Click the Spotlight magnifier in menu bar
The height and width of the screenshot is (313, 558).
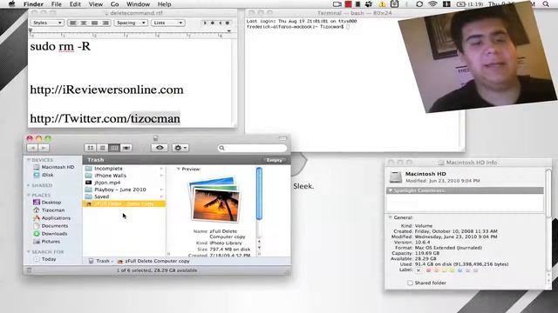point(546,4)
